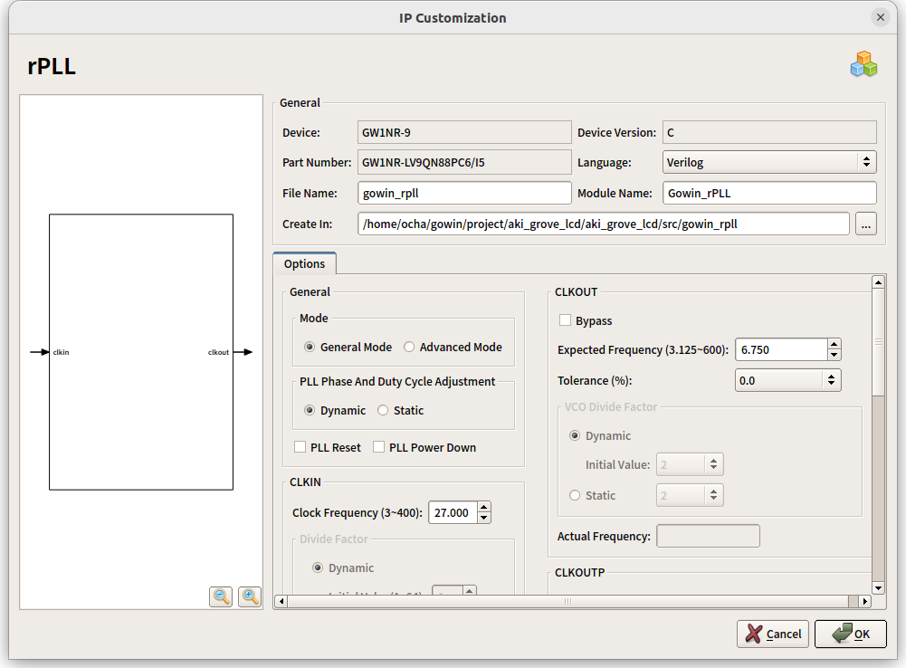This screenshot has height=668, width=906.
Task: Close the IP Customization dialog
Action: tap(880, 17)
